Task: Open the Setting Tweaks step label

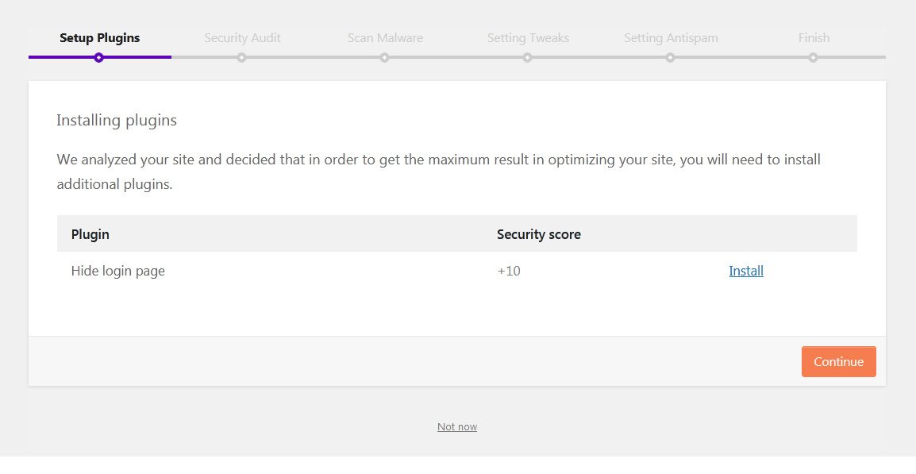Action: point(528,38)
